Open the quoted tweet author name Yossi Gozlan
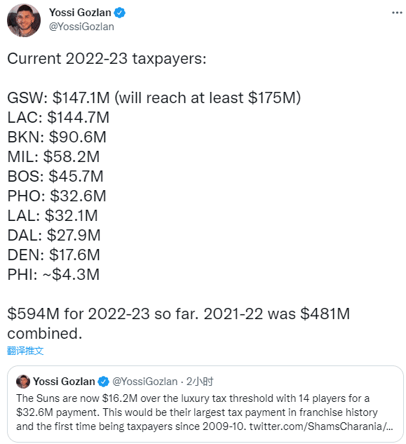 click(64, 382)
